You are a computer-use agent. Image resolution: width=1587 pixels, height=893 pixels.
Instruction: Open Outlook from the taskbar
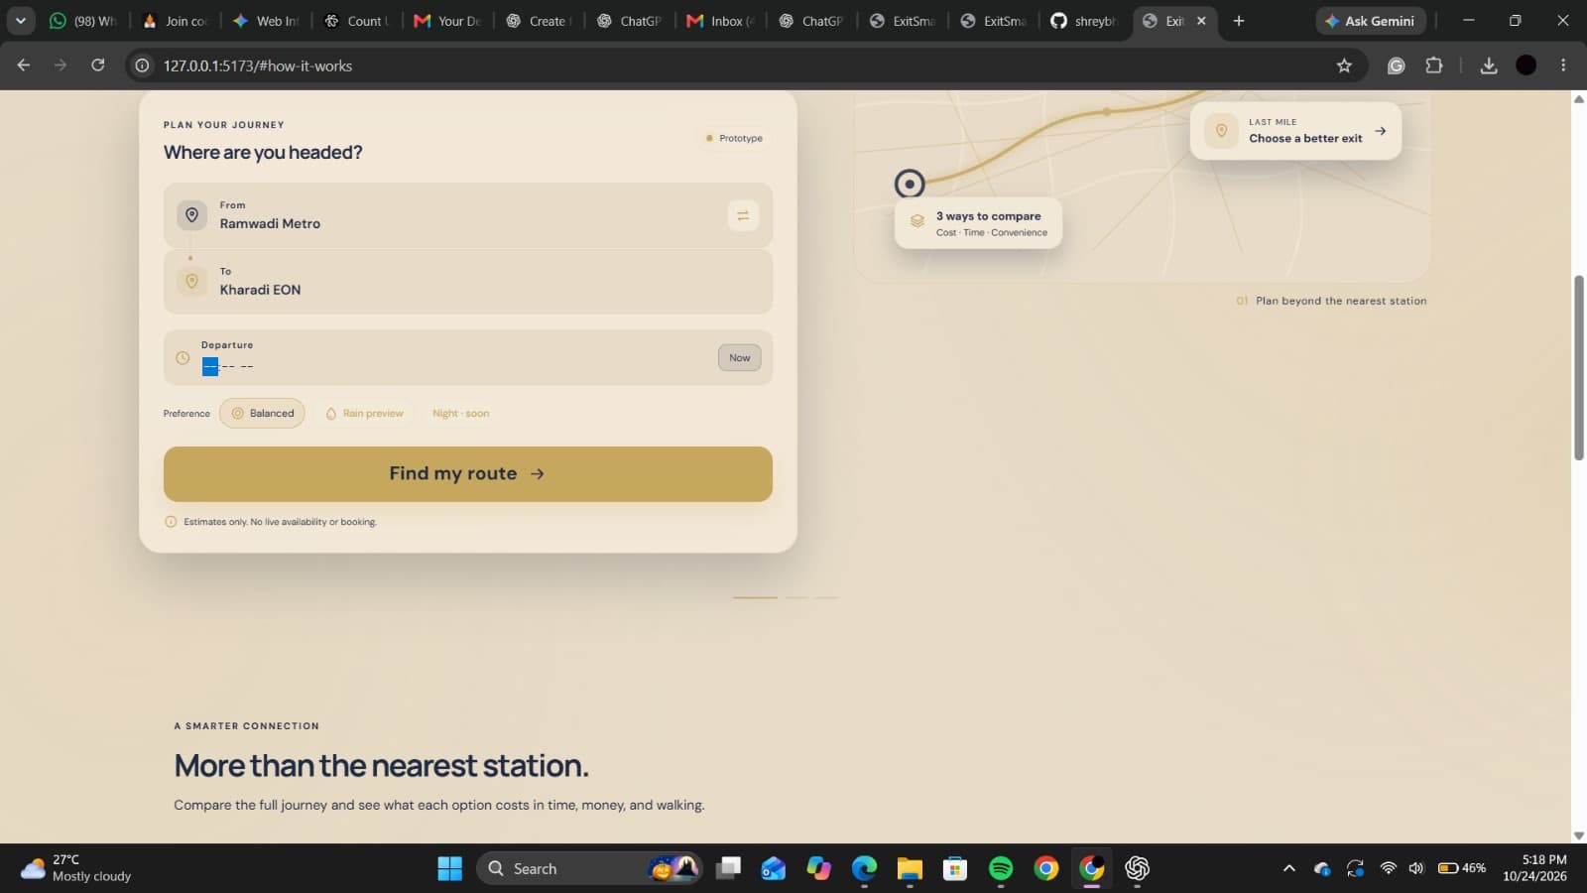[x=773, y=868]
